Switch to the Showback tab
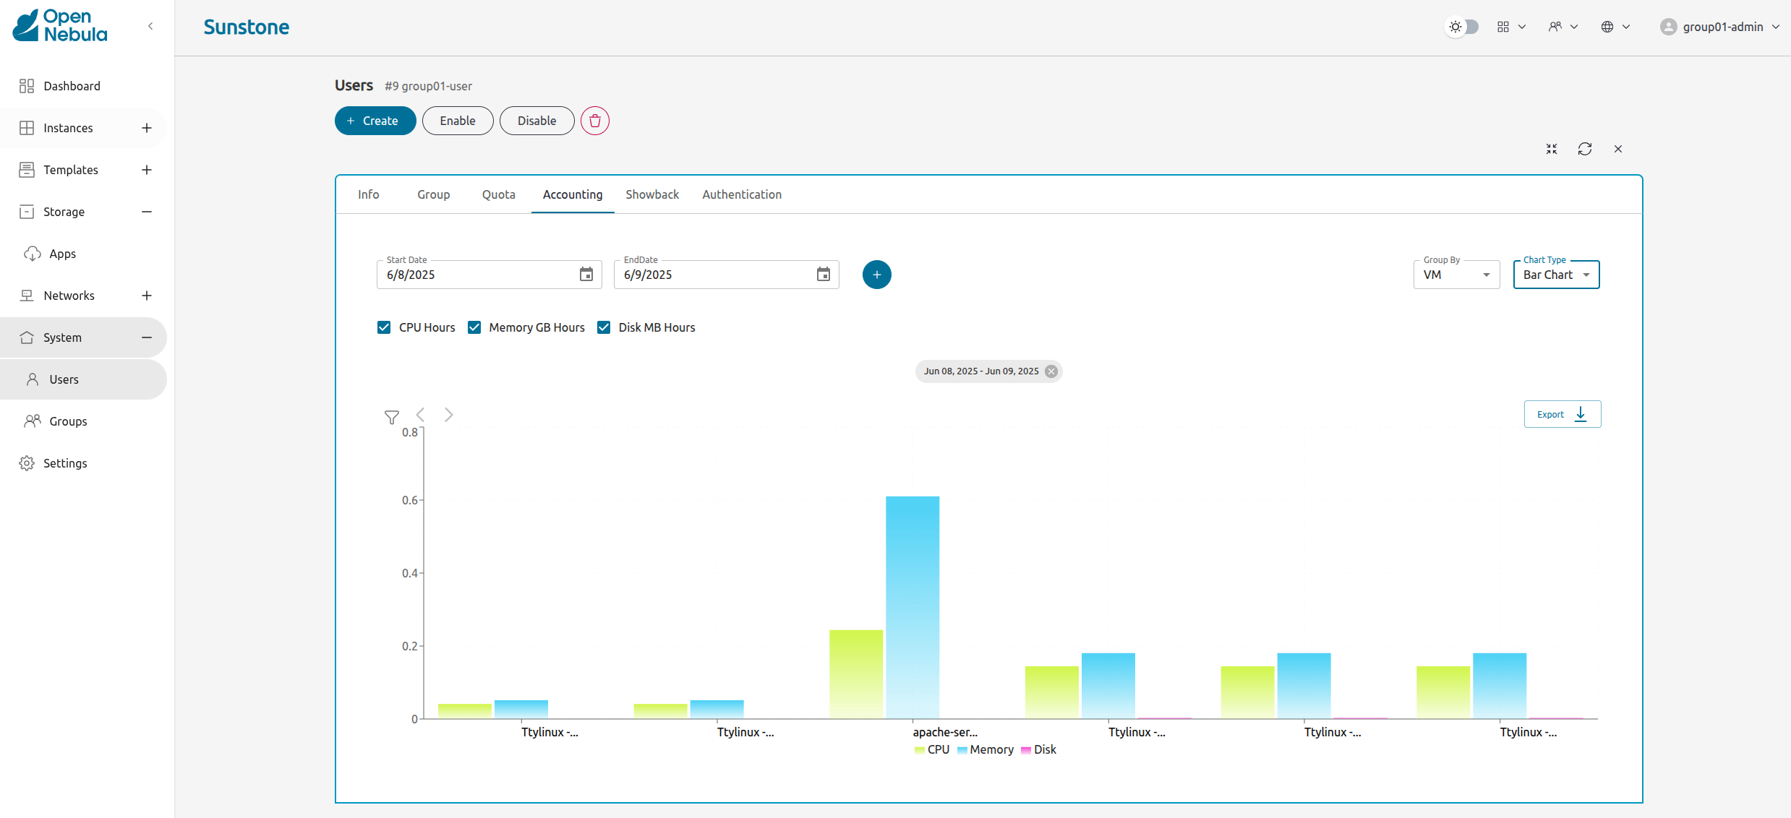The height and width of the screenshot is (818, 1791). point(651,194)
